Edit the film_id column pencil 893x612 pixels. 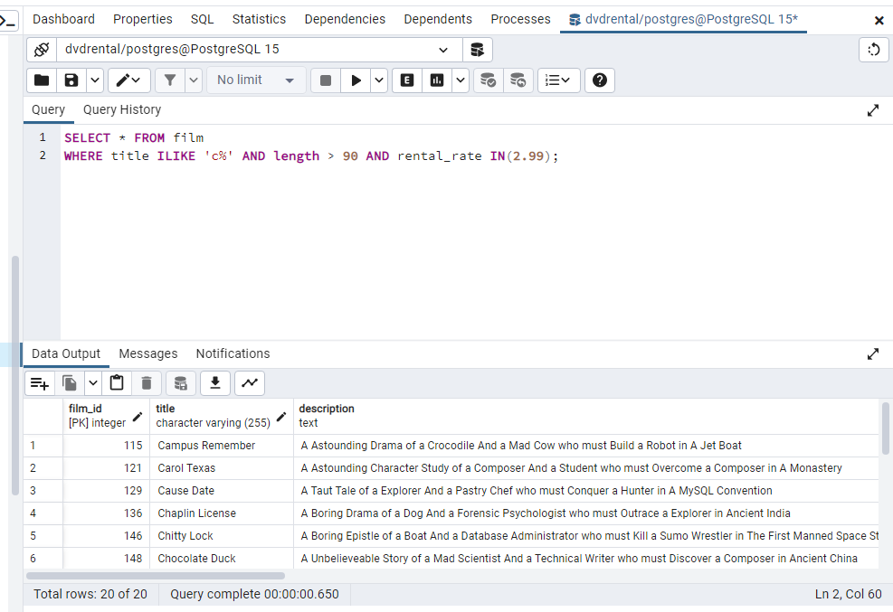click(x=138, y=417)
